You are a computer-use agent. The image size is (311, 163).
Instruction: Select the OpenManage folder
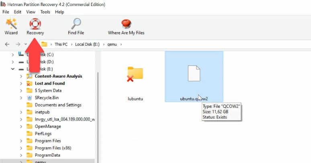pyautogui.click(x=48, y=127)
